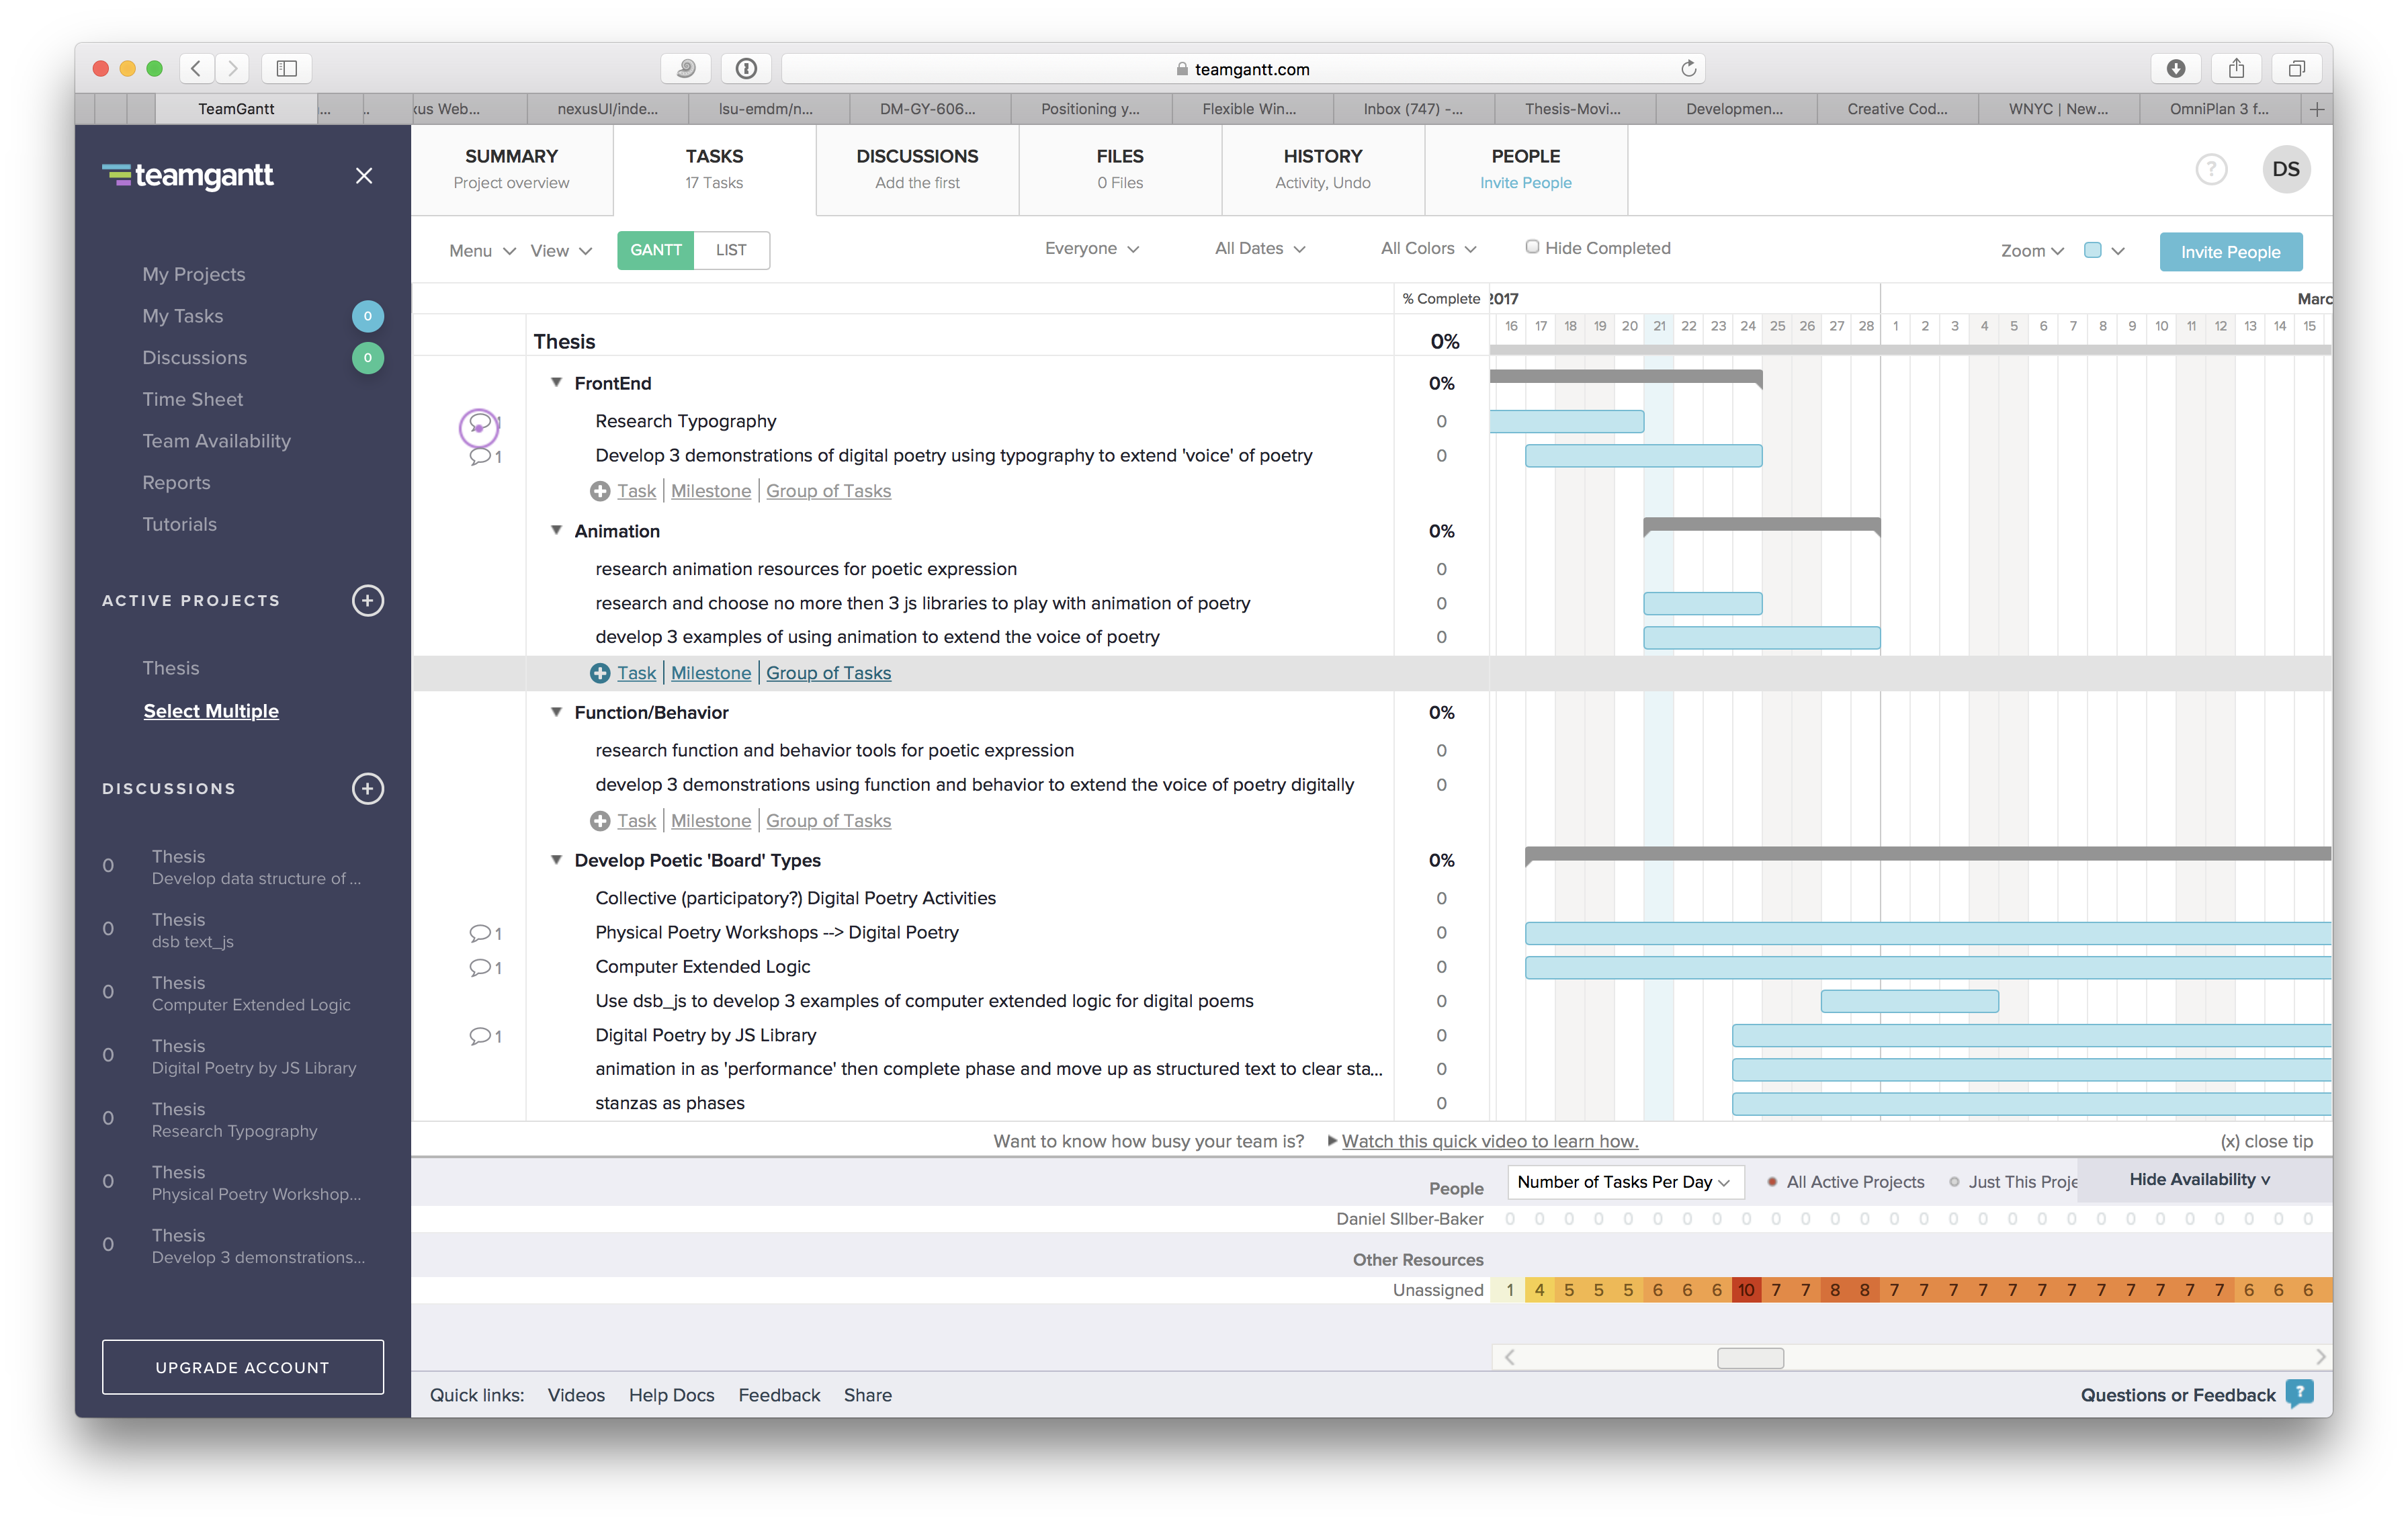Viewport: 2408px width, 1525px height.
Task: Click Hide Availability toggle
Action: [x=2199, y=1179]
